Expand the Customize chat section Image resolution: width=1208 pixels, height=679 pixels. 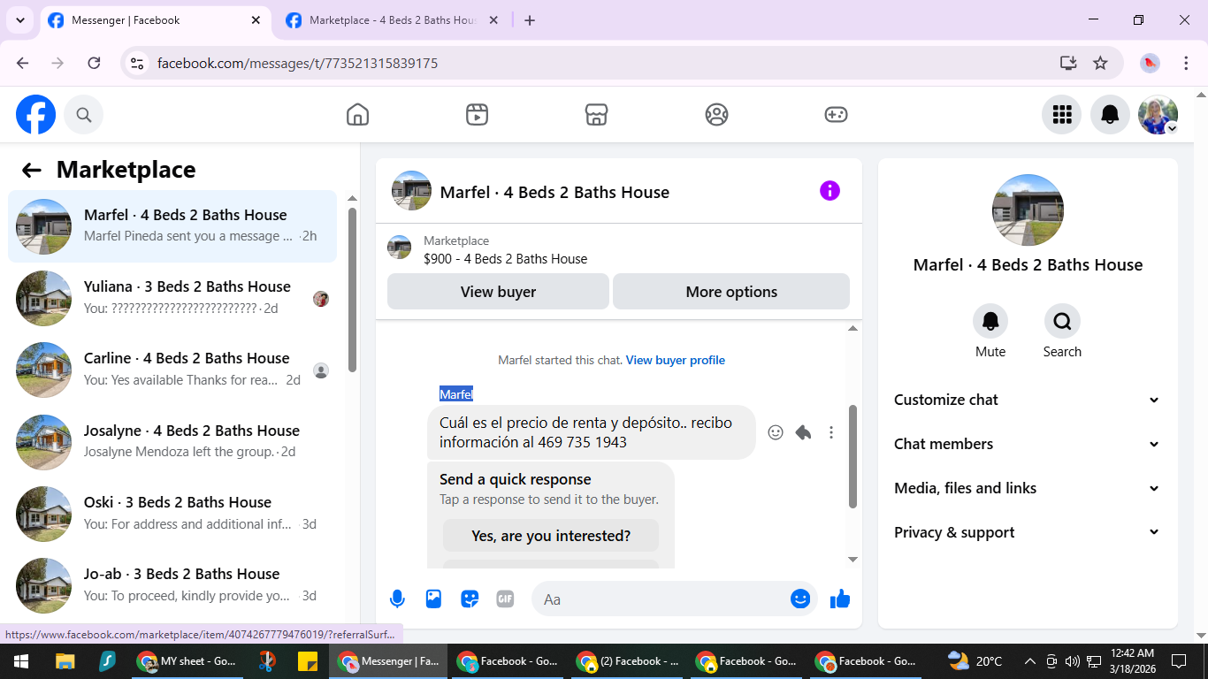[1027, 400]
